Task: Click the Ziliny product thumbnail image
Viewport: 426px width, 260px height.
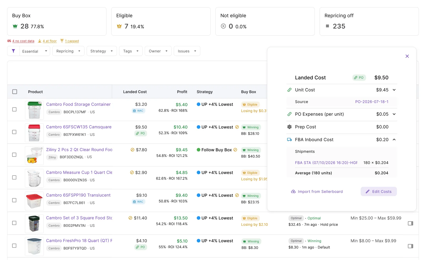Action: coord(34,156)
